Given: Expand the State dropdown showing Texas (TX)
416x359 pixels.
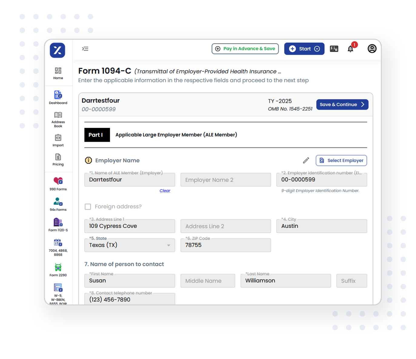Looking at the screenshot, I should pyautogui.click(x=168, y=245).
